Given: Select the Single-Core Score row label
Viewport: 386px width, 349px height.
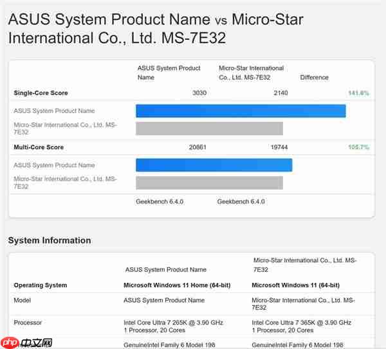Looking at the screenshot, I should [41, 93].
